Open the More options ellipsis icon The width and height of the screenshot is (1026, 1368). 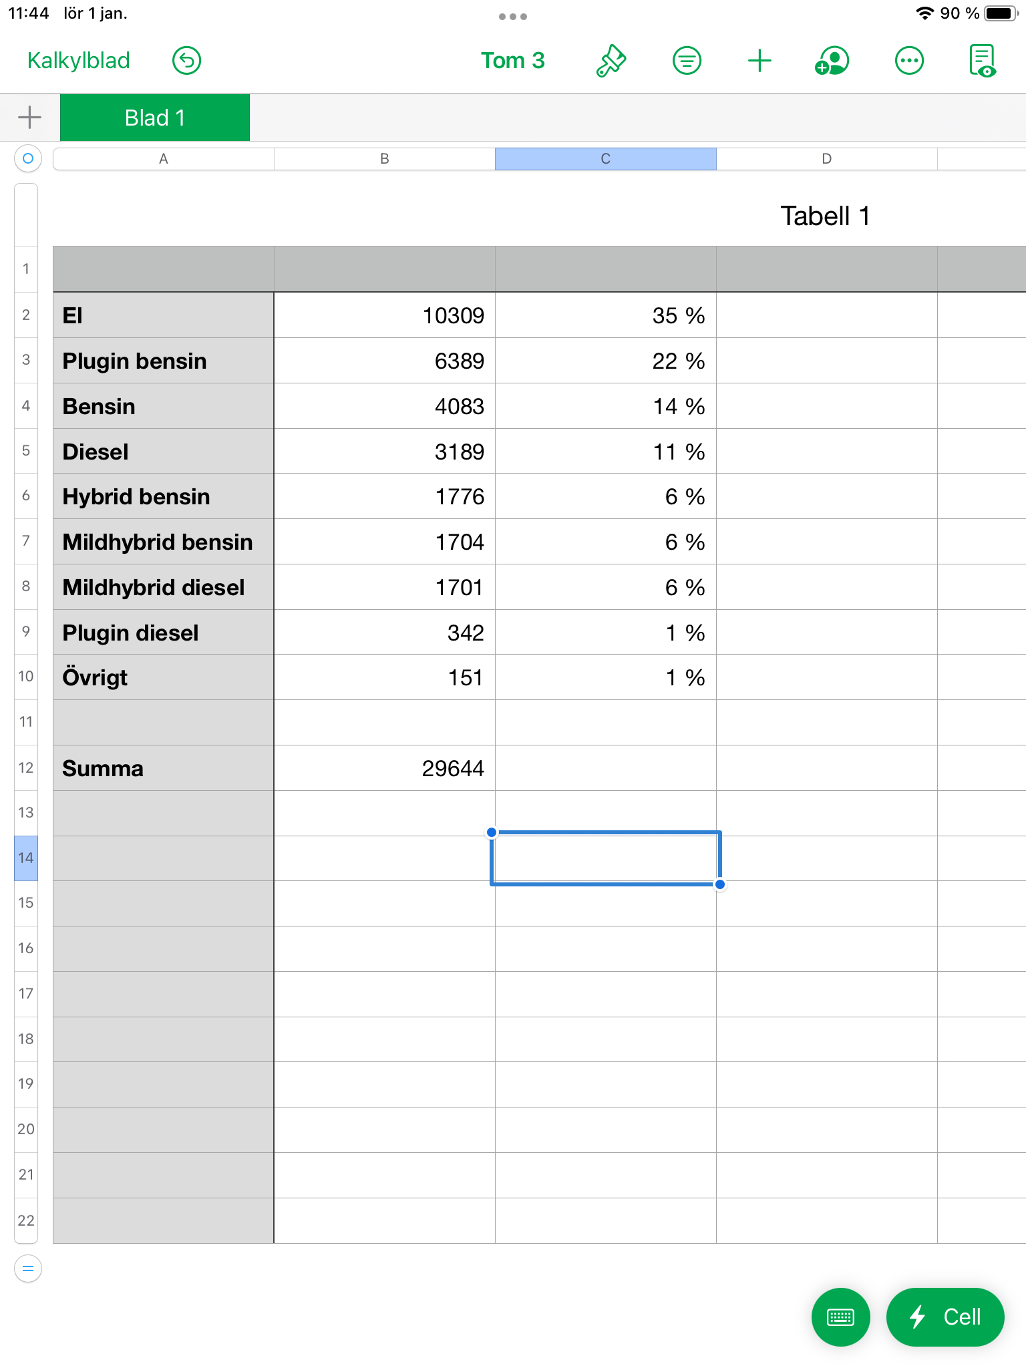[909, 61]
